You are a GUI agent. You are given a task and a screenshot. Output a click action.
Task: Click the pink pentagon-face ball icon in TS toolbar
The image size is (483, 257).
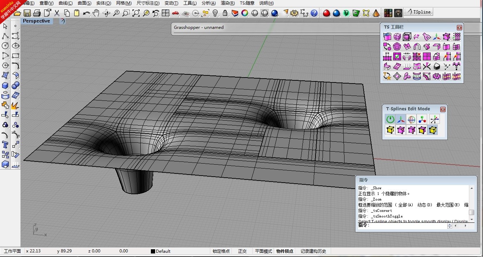[397, 47]
